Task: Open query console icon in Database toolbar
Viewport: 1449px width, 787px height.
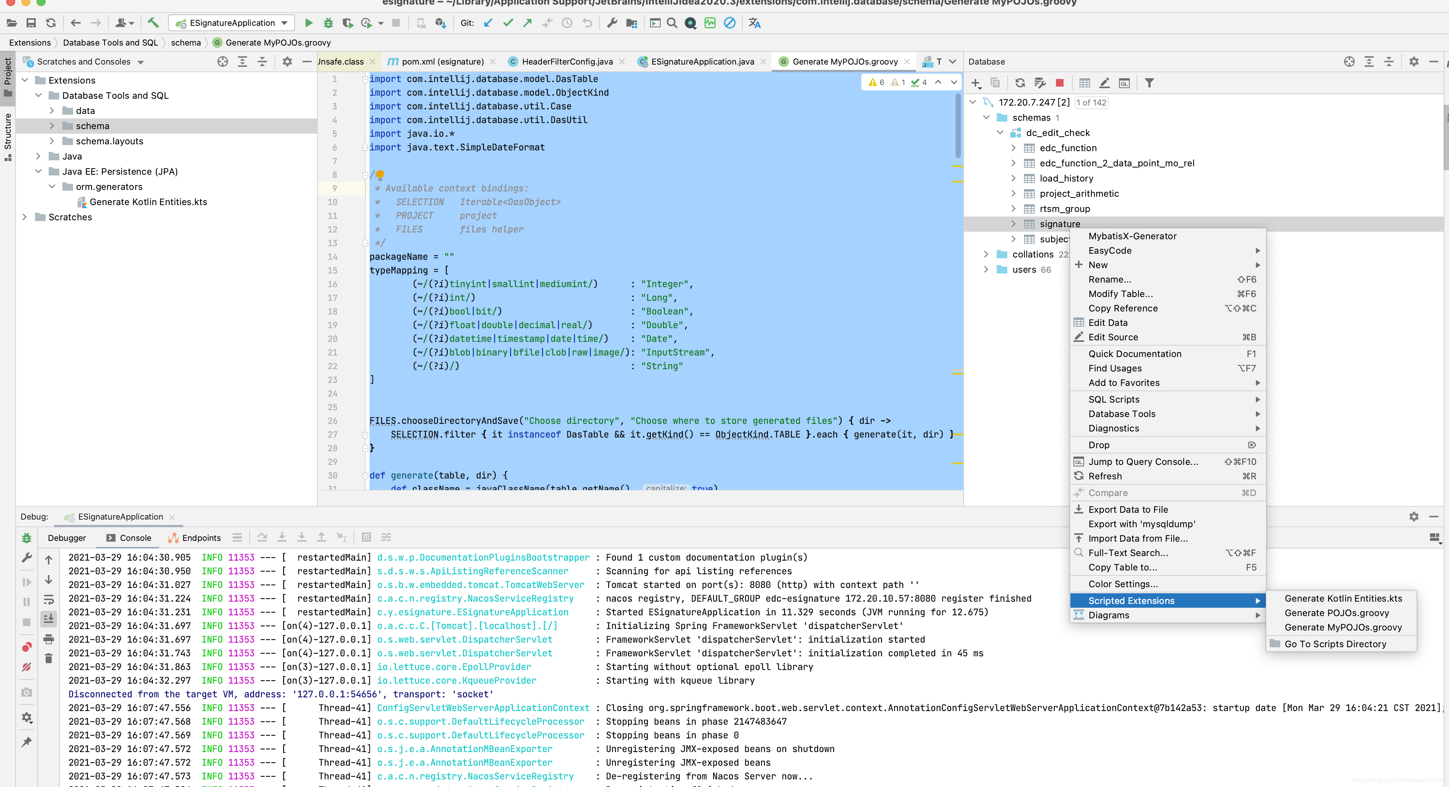Action: point(1124,83)
